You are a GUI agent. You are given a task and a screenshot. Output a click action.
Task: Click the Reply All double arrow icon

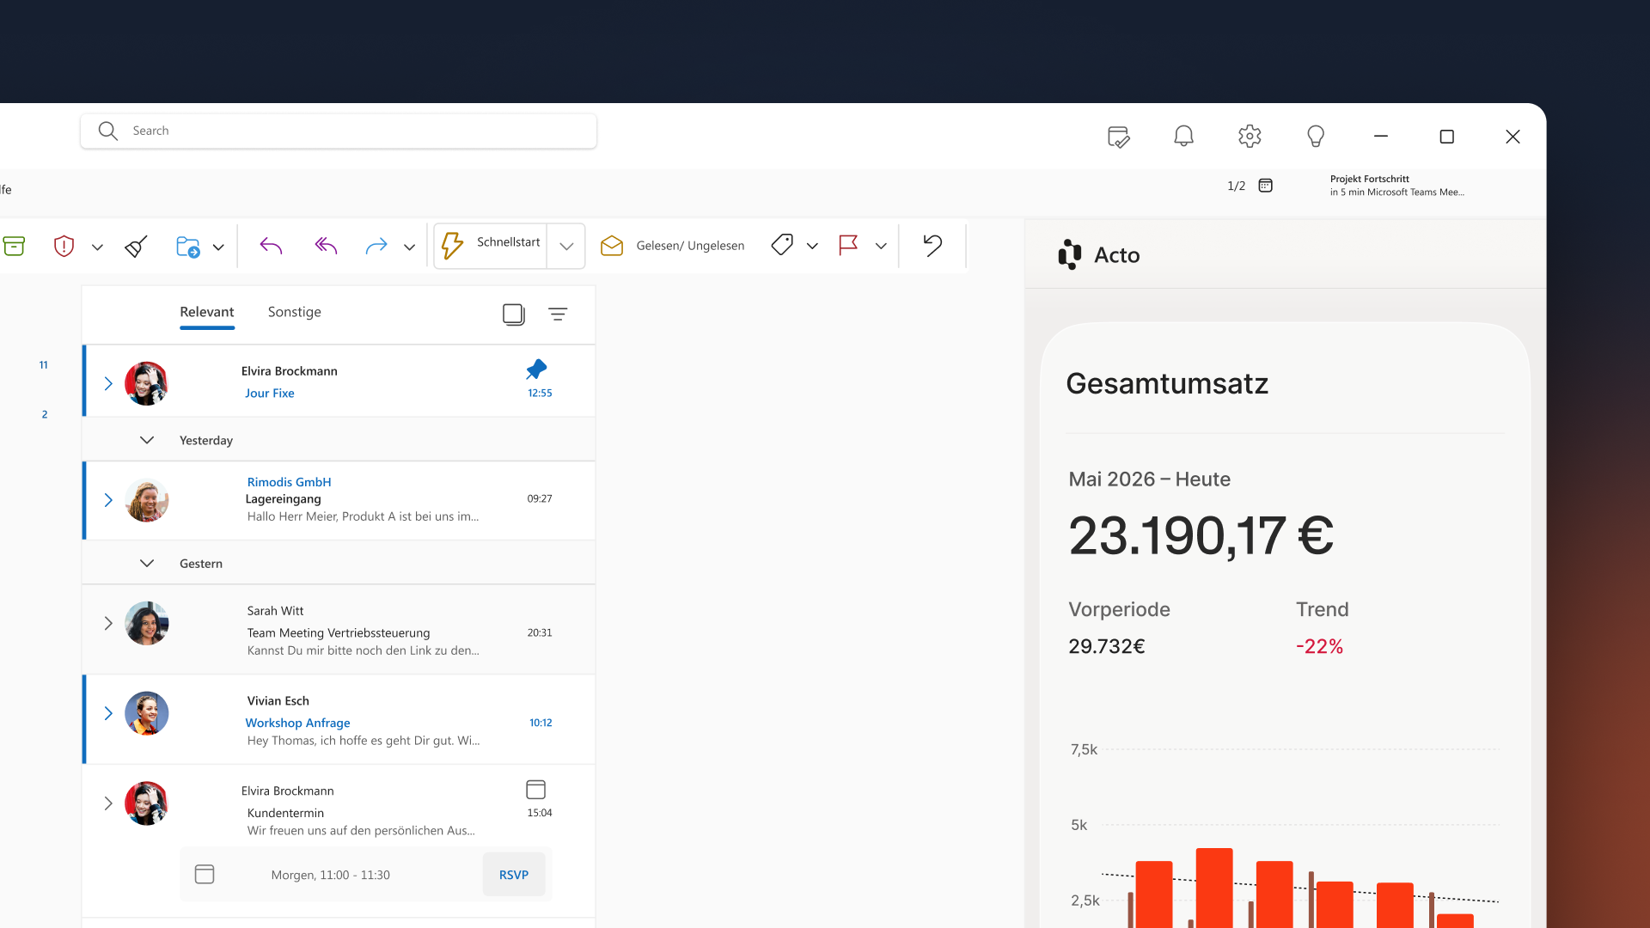326,247
